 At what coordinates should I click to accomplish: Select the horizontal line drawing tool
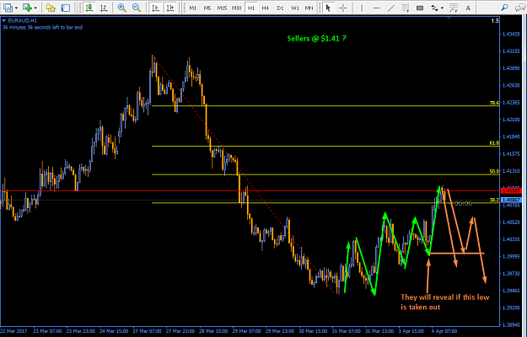(376, 8)
